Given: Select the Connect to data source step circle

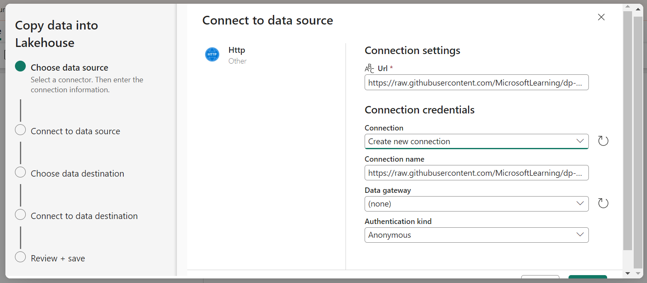Looking at the screenshot, I should pos(20,130).
